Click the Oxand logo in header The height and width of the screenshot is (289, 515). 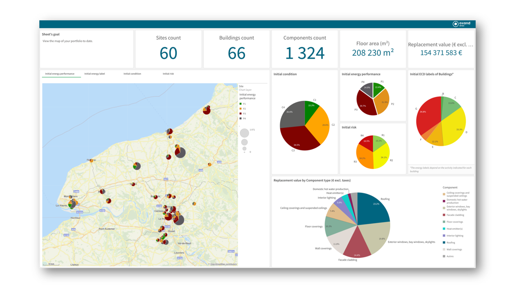coord(461,24)
